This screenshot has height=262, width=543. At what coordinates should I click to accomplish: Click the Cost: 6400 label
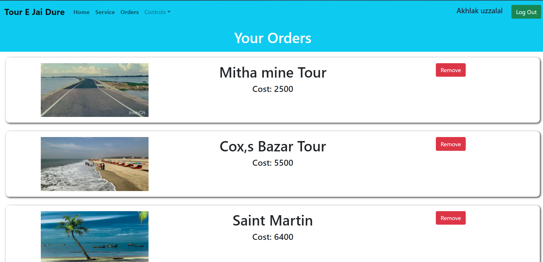(273, 237)
